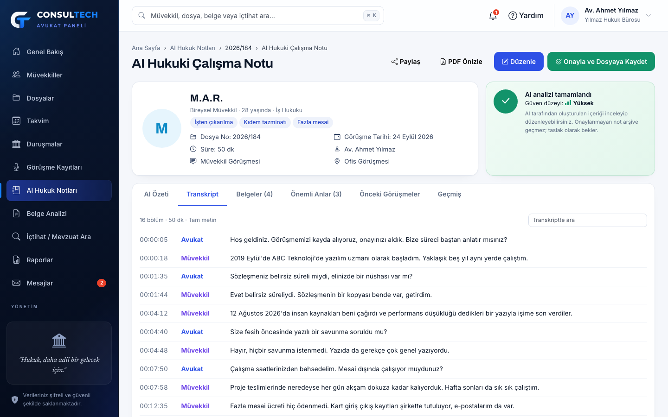The image size is (668, 417).
Task: Click the AY user avatar
Action: (570, 16)
